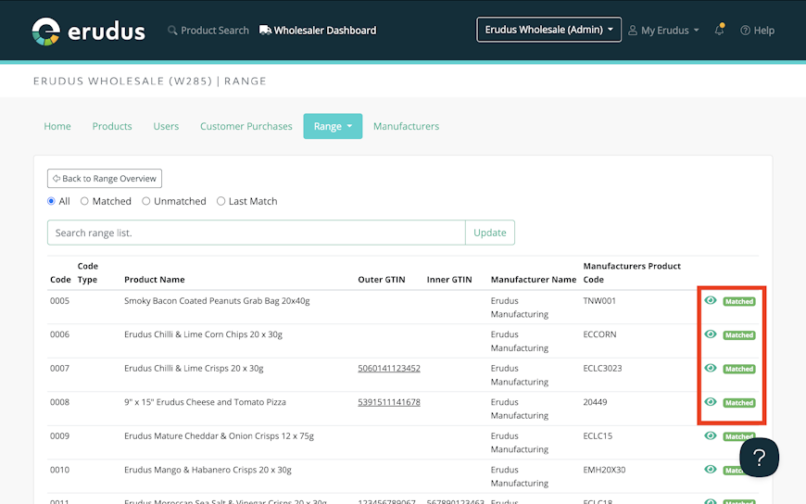
Task: Click Erudus Chilli & Lime Crisps name
Action: [194, 368]
